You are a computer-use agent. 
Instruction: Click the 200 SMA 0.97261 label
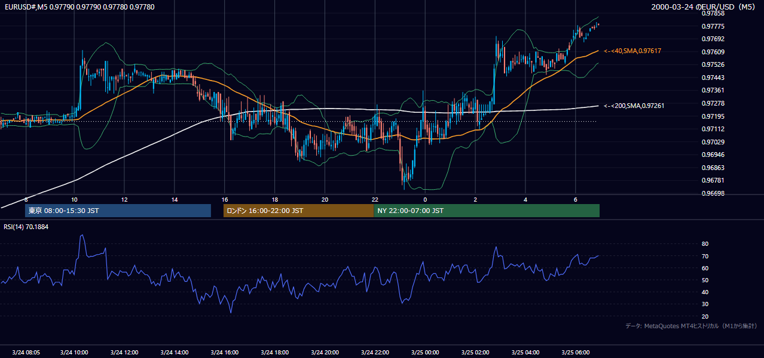point(634,106)
